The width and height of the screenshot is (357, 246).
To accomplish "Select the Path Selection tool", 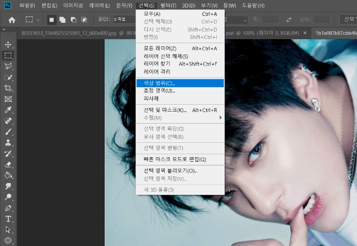I will (8, 230).
